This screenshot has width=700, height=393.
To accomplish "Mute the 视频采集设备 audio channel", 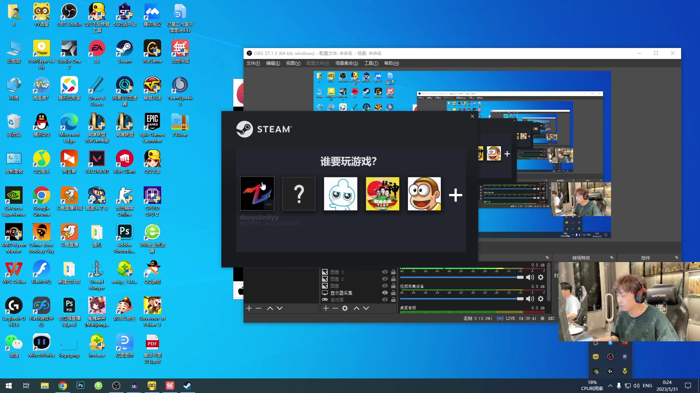I will click(x=530, y=299).
